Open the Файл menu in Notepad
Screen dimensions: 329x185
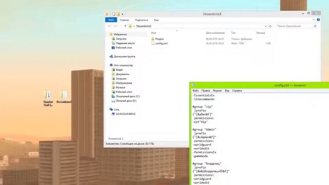195,90
